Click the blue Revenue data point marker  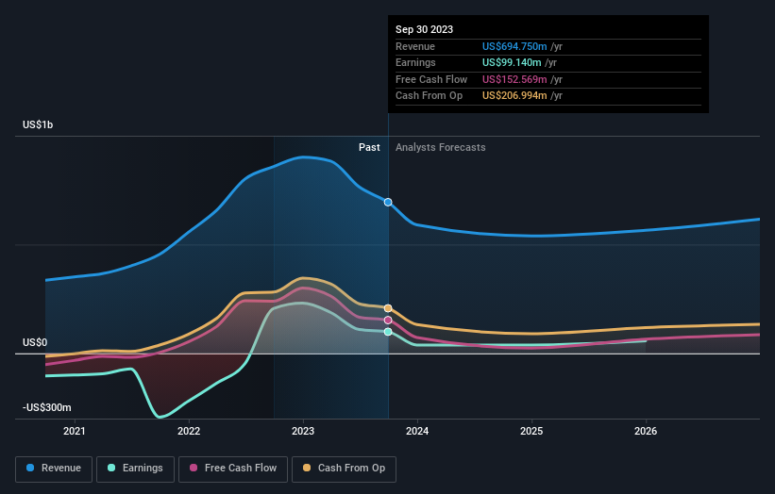[388, 203]
